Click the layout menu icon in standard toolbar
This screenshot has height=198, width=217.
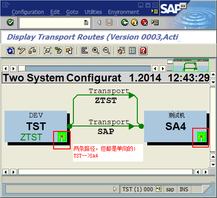click(155, 22)
